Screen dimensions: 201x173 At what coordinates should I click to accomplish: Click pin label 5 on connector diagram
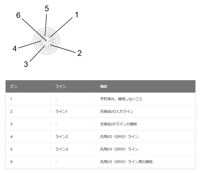pyautogui.click(x=47, y=9)
